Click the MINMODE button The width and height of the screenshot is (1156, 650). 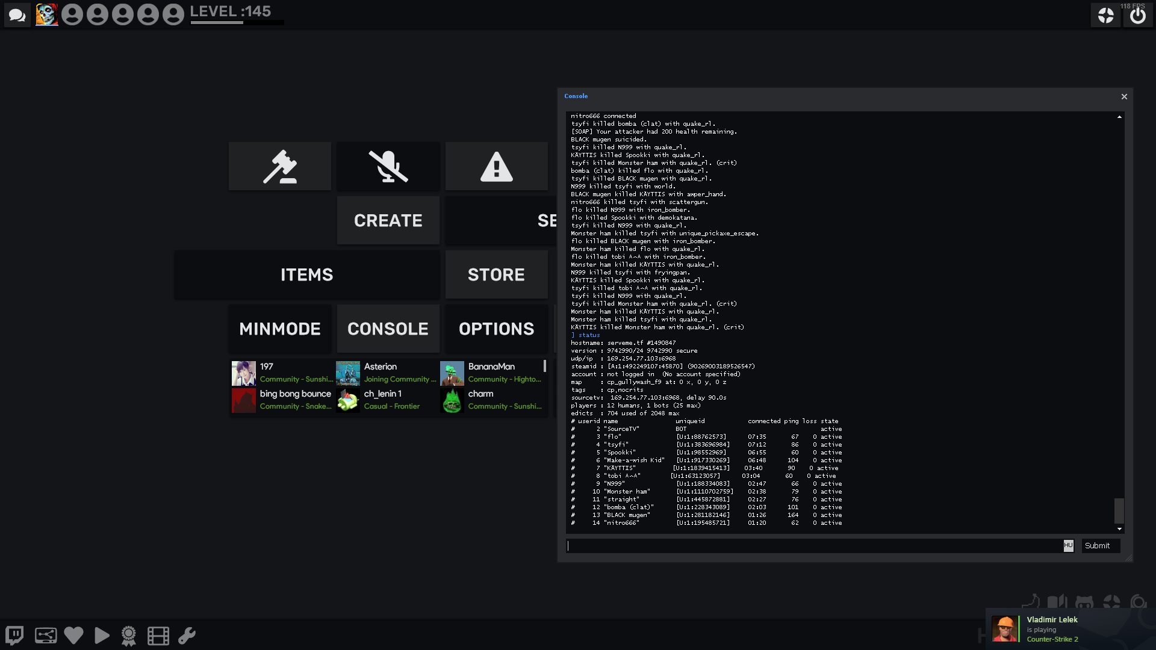point(280,329)
